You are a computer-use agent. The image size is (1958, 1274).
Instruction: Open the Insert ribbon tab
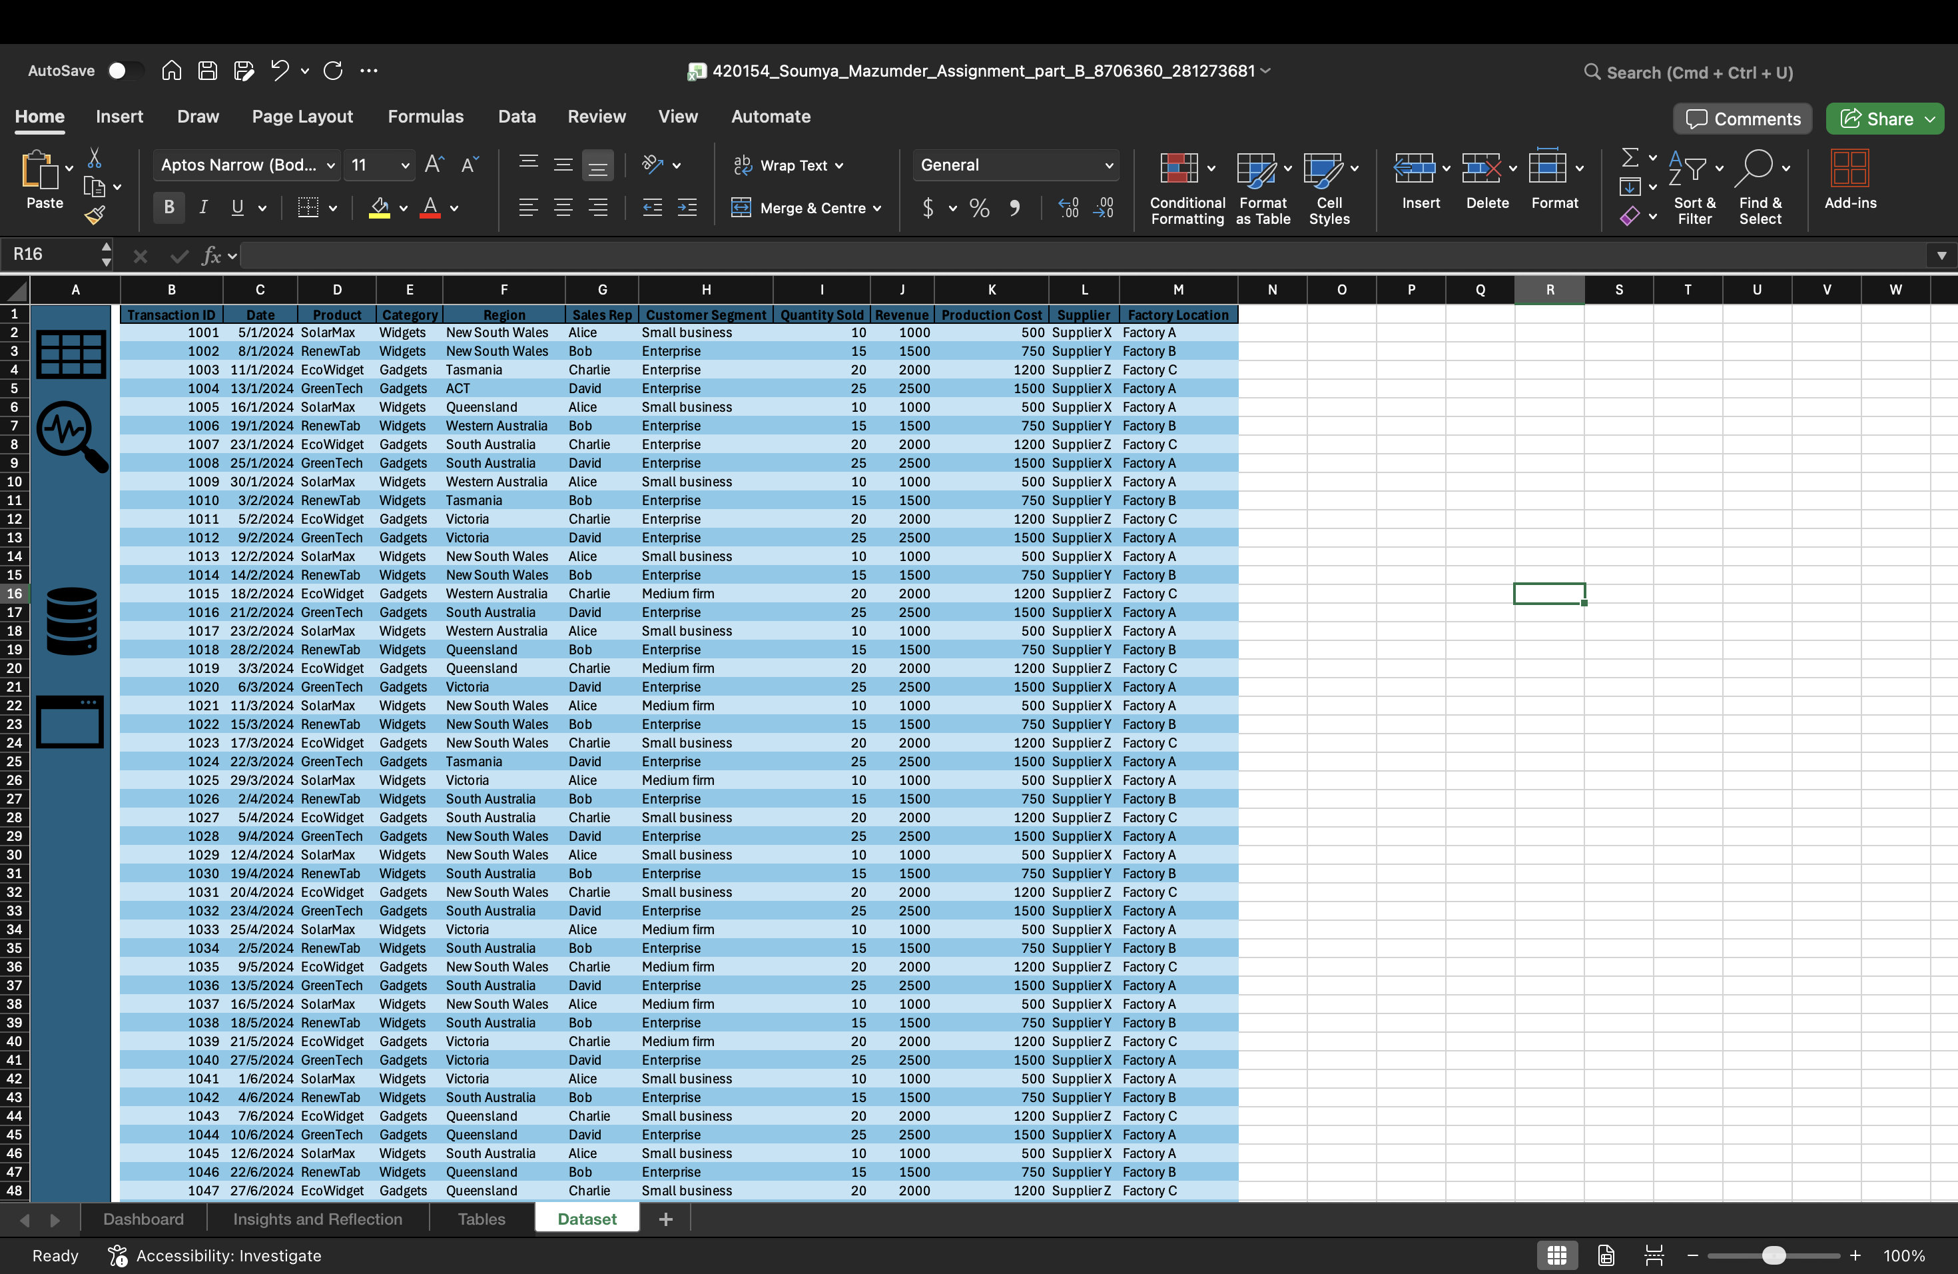coord(119,116)
